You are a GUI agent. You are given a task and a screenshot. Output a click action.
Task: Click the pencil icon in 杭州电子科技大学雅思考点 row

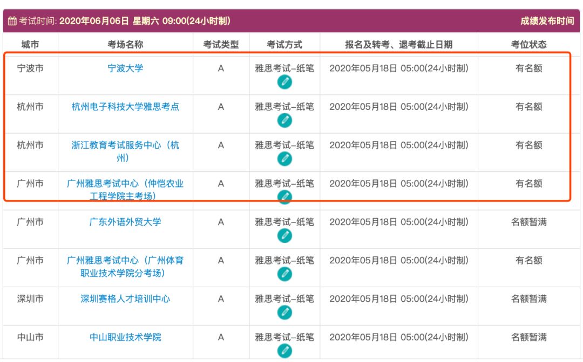pyautogui.click(x=284, y=121)
